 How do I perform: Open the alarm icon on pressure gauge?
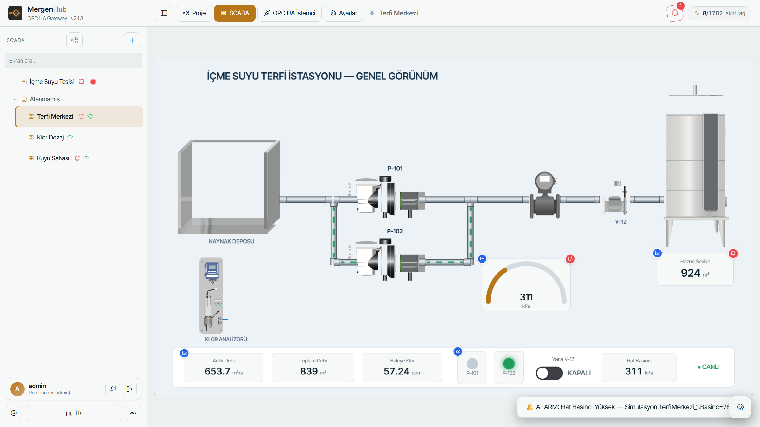pos(570,259)
